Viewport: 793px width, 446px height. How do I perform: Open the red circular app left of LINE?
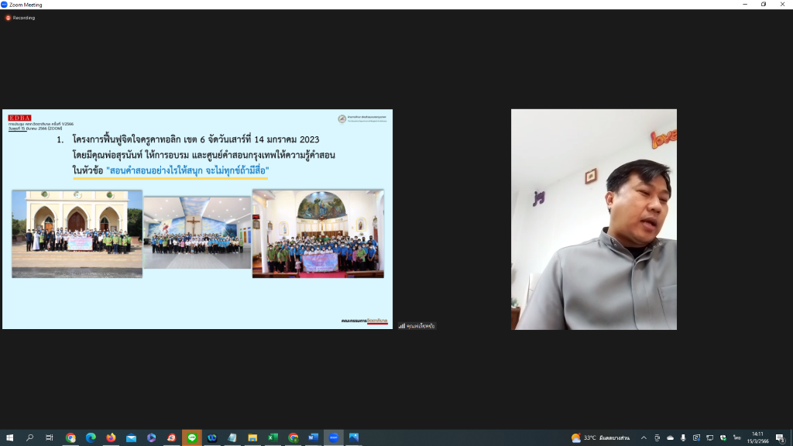(x=172, y=438)
